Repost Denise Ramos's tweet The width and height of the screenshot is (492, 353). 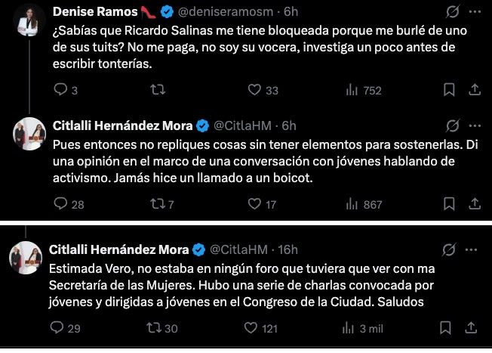(158, 90)
